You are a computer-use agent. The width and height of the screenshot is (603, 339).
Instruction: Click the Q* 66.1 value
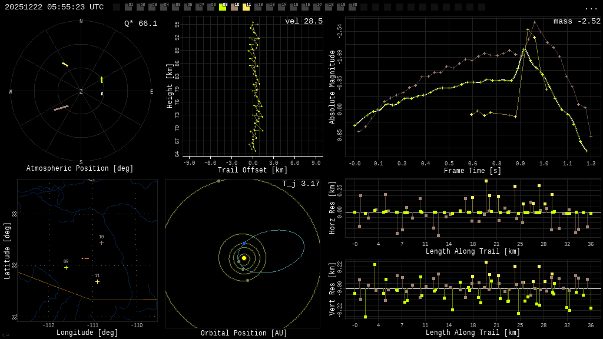coord(140,24)
